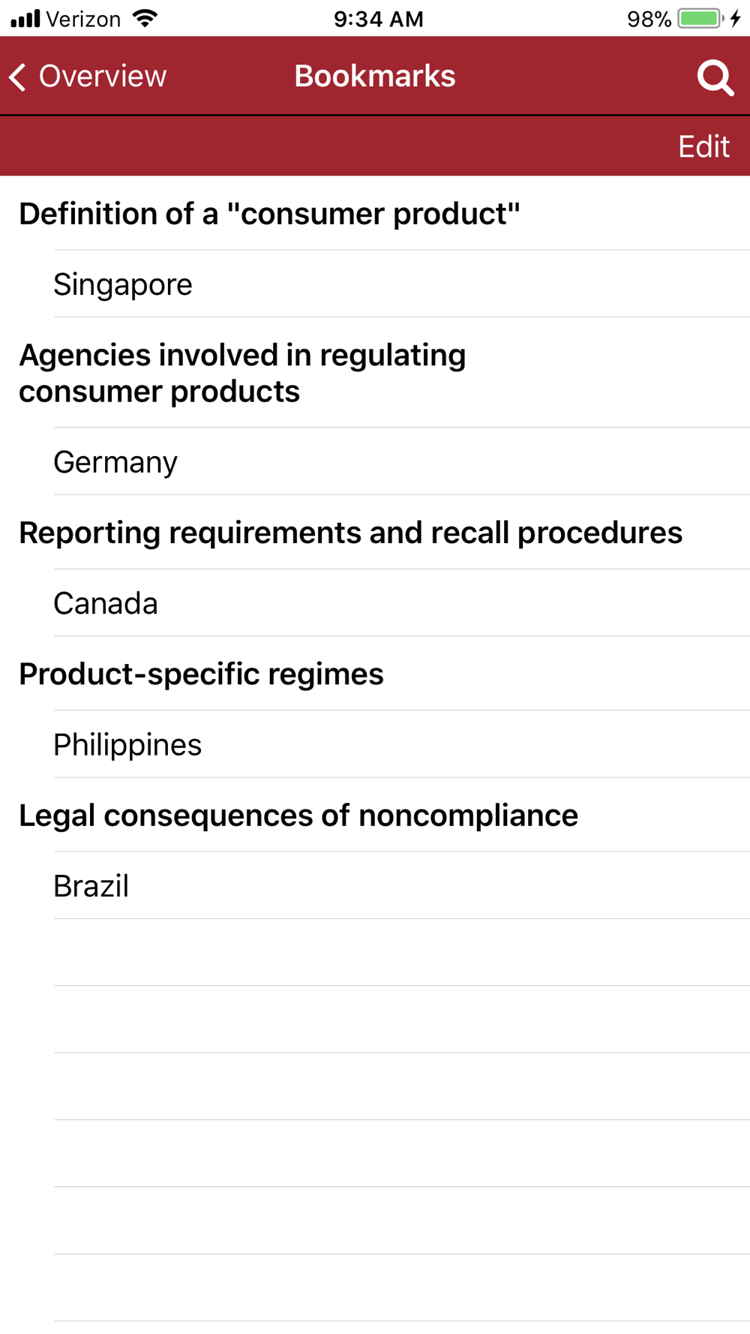Tap the Wi-Fi icon in status bar
Screen dimensions: 750x1334
145,18
